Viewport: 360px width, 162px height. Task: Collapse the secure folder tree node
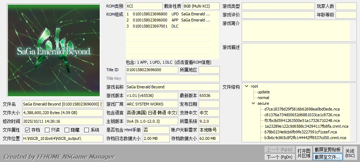[254, 103]
